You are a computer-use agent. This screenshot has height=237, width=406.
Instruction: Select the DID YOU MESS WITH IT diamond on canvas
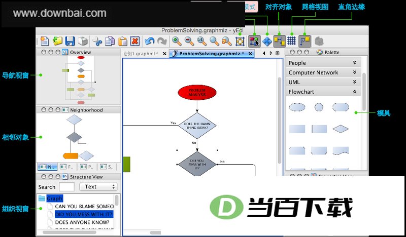(197, 164)
